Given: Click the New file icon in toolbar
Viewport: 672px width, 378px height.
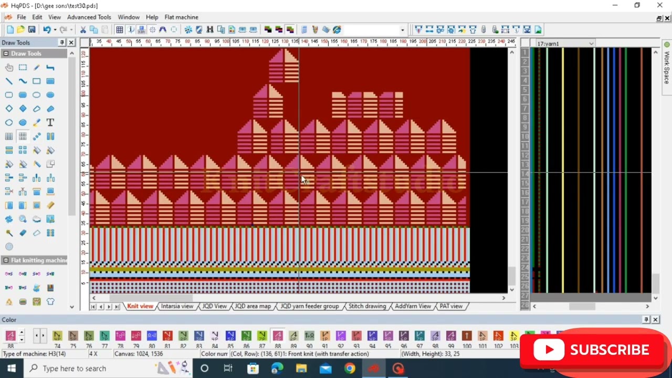Looking at the screenshot, I should tap(10, 30).
